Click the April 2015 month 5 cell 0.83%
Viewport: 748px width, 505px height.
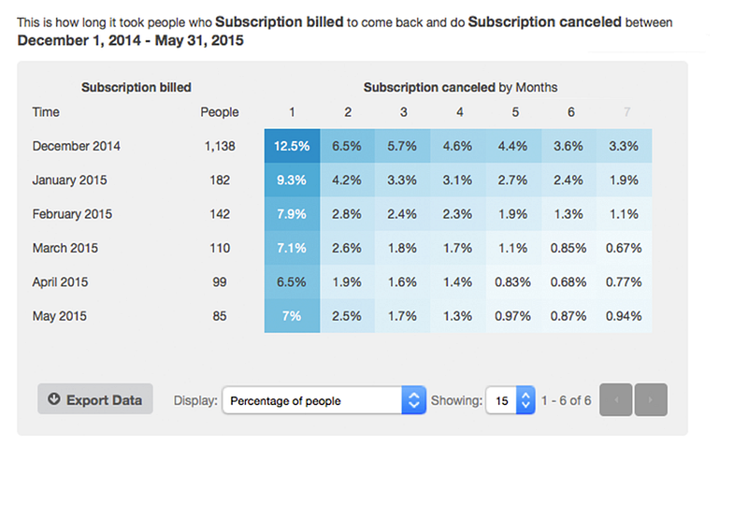click(x=514, y=281)
